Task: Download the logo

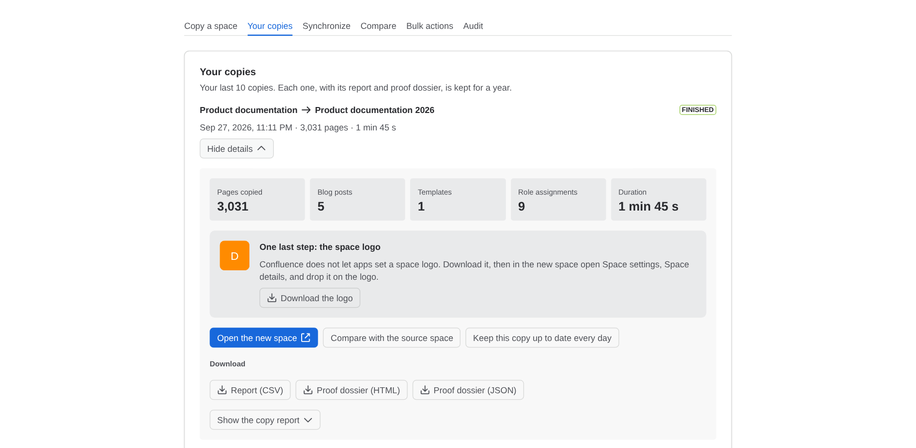Action: click(310, 298)
